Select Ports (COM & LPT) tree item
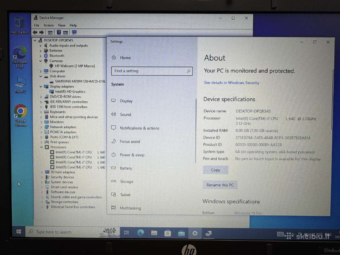Viewport: 340px width, 255px height. click(x=64, y=137)
